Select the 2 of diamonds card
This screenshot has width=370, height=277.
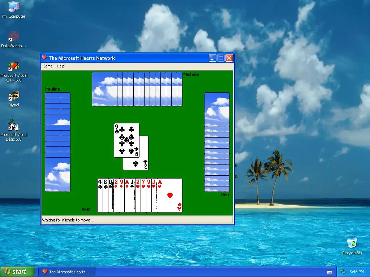(x=116, y=195)
